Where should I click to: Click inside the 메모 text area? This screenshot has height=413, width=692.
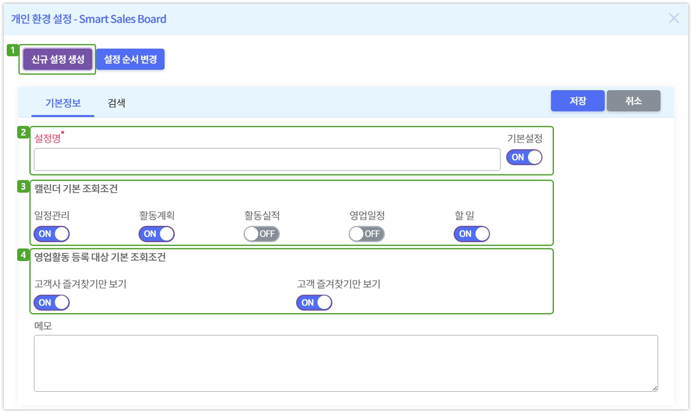[346, 363]
